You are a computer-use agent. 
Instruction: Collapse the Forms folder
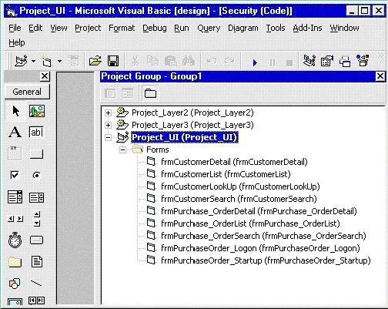pos(123,149)
